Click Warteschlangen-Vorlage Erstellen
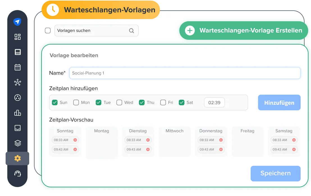The width and height of the screenshot is (311, 196). point(251,31)
